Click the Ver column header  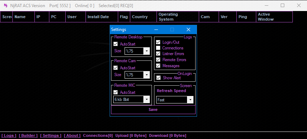click(x=228, y=17)
